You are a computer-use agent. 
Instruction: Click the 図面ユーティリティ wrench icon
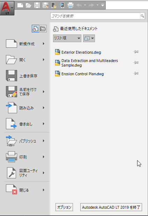[x=12, y=173]
